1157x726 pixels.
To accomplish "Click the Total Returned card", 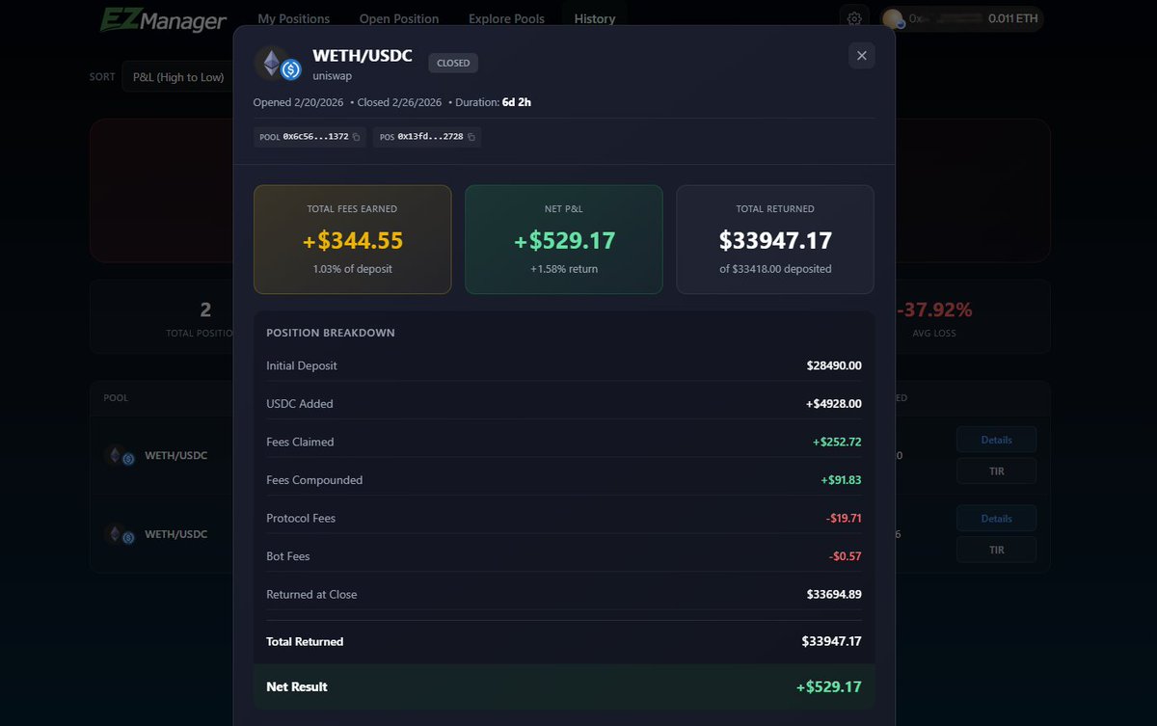I will coord(775,239).
